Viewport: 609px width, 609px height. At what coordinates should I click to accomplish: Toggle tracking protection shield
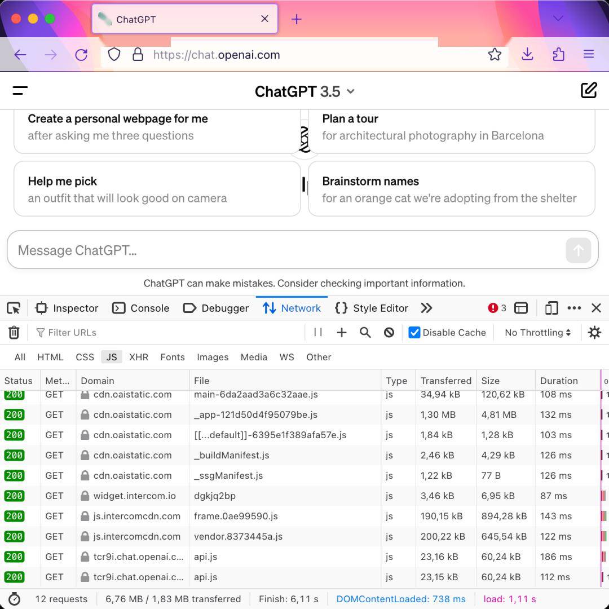[114, 55]
